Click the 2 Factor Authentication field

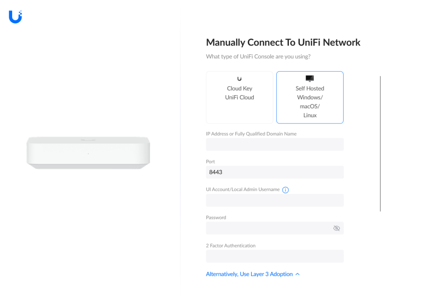275,257
